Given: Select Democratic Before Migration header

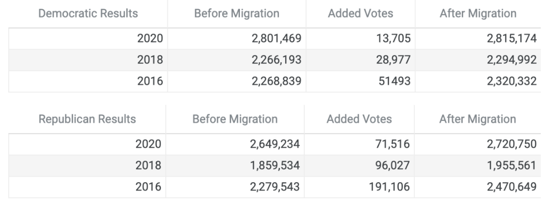Looking at the screenshot, I should click(x=237, y=14).
